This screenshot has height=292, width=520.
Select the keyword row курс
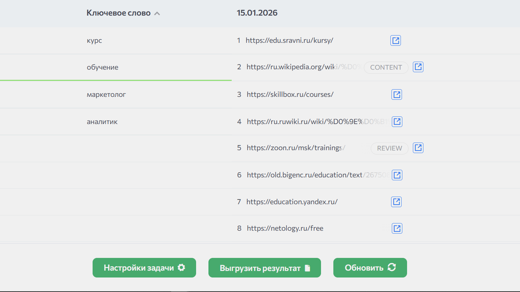[94, 40]
